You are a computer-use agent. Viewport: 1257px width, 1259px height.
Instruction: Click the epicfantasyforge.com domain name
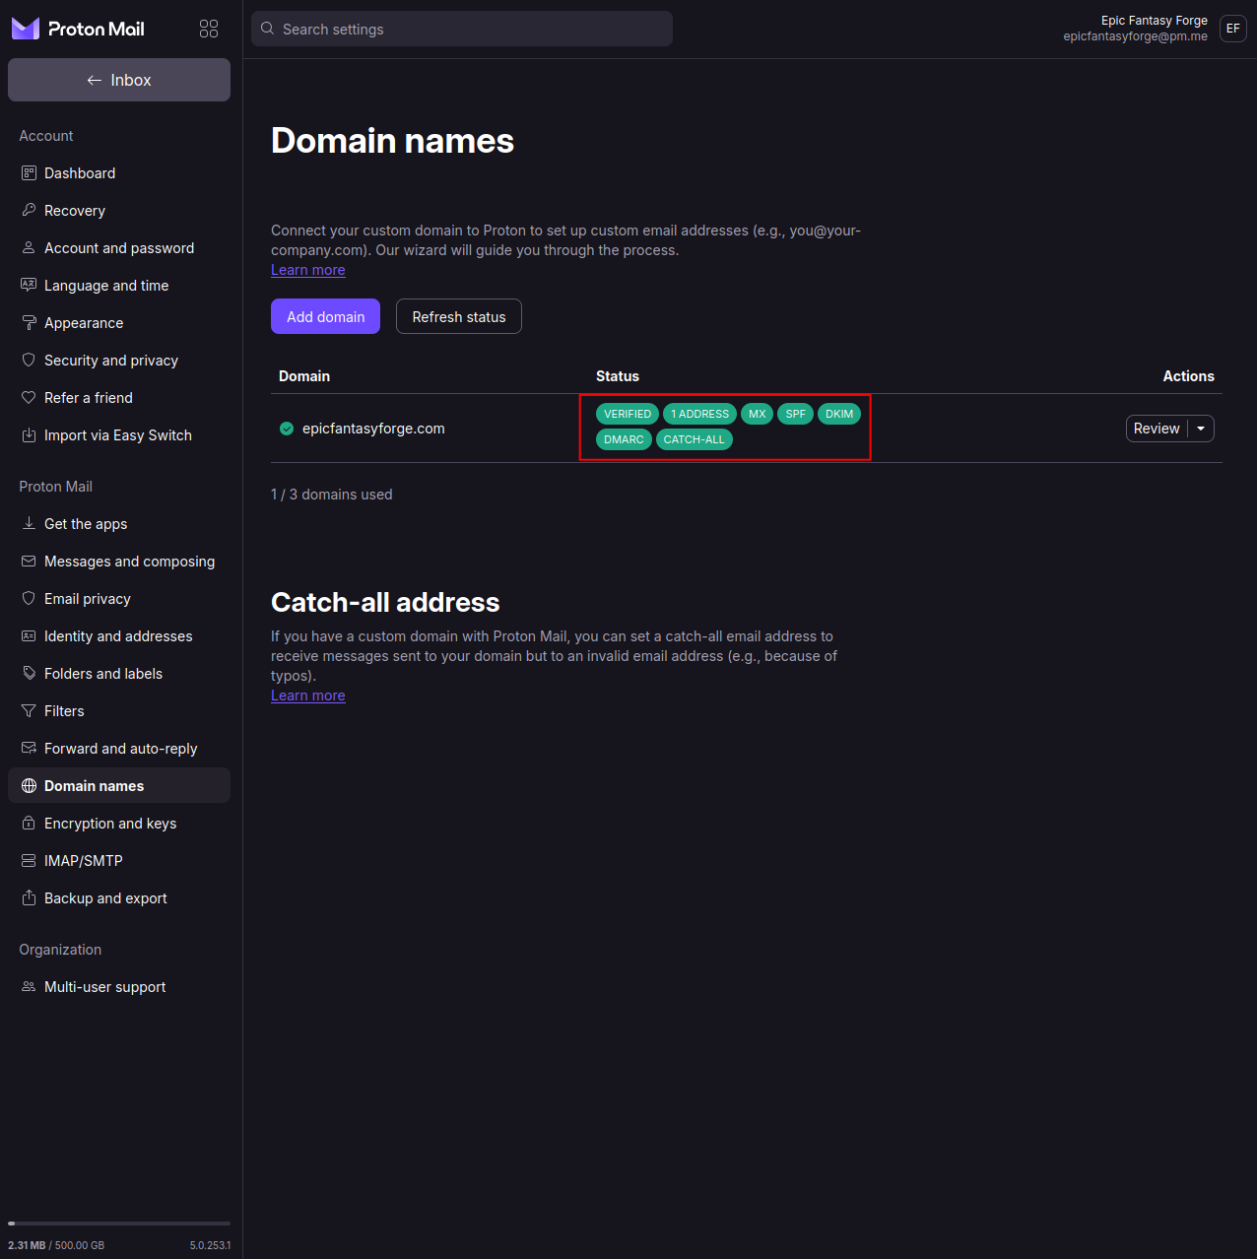pyautogui.click(x=373, y=429)
